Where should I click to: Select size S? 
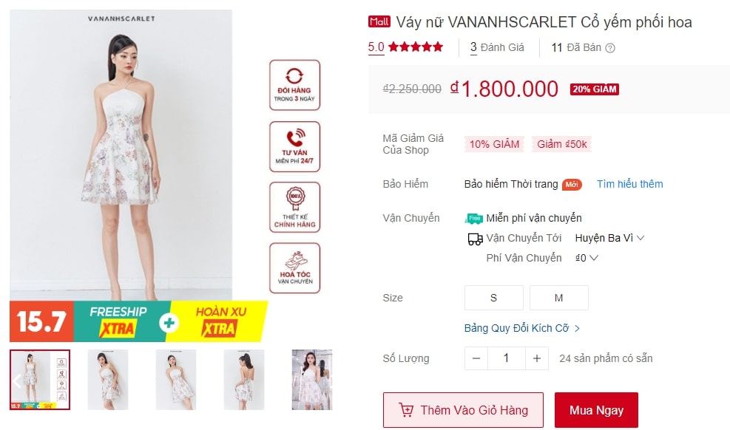[493, 298]
